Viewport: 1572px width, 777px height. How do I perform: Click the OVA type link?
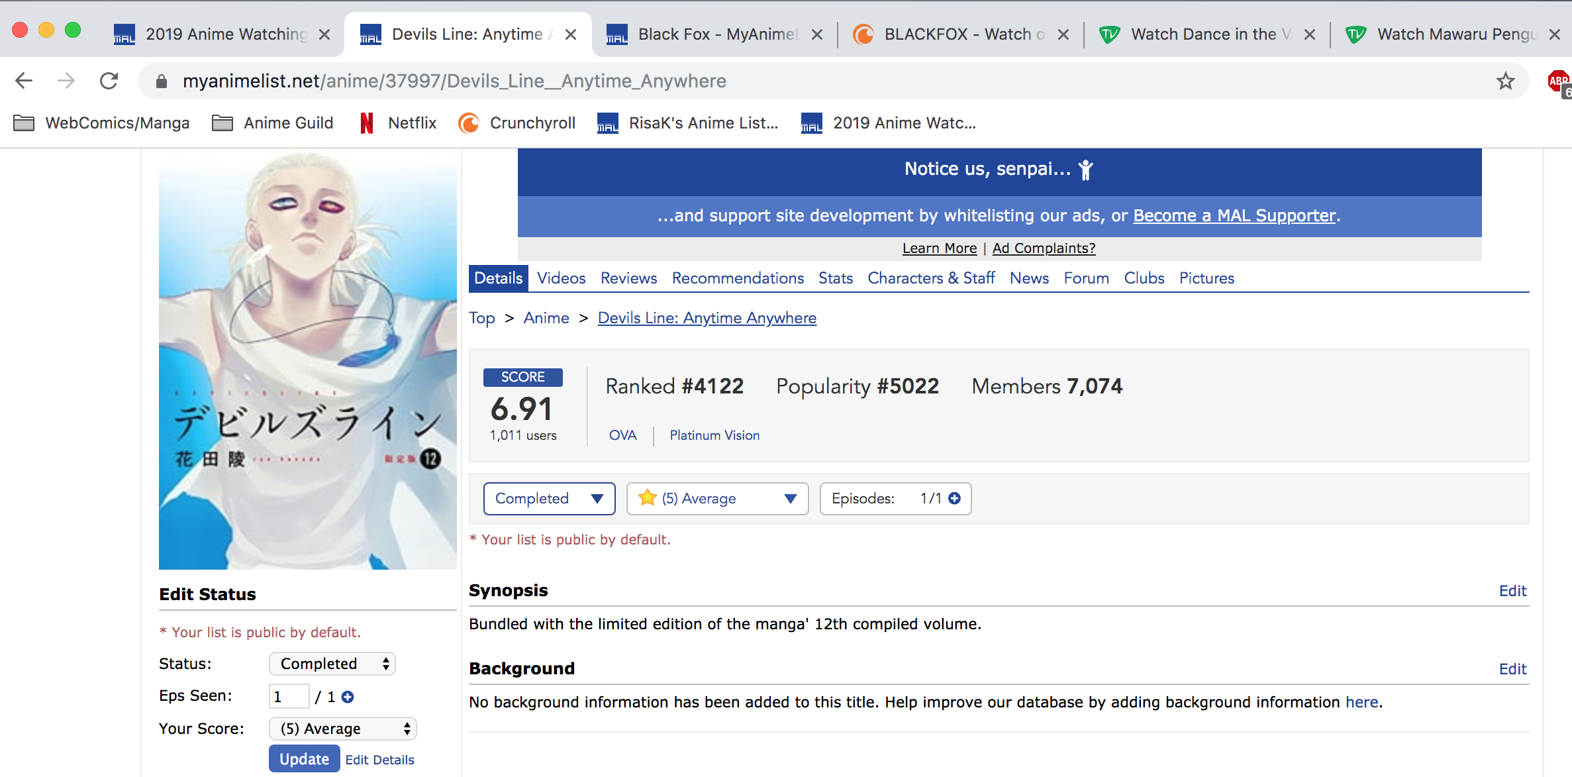(x=623, y=435)
